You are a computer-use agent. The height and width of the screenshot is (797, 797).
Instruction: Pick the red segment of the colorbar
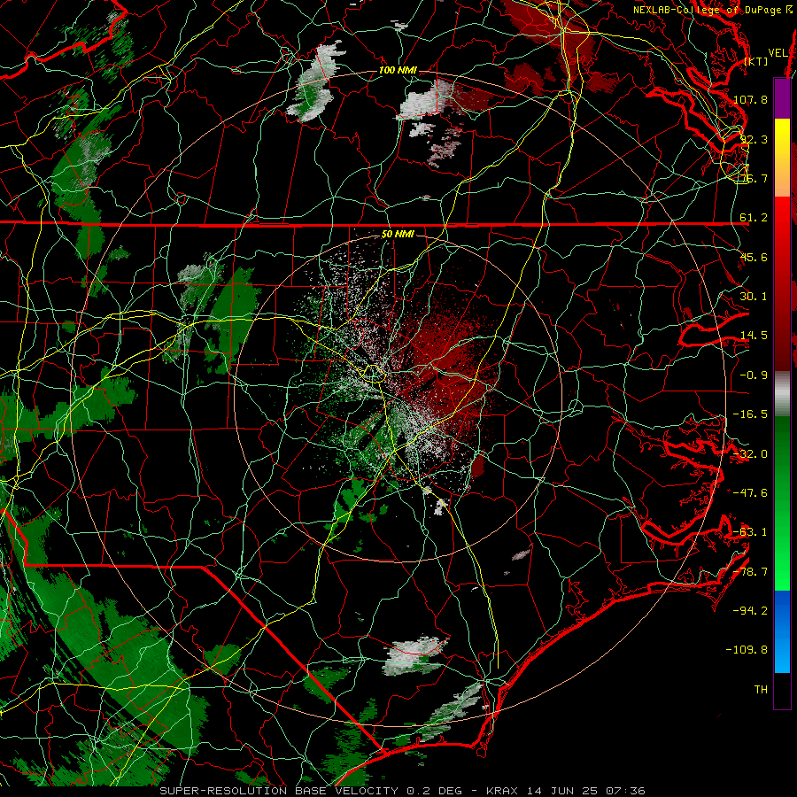782,283
